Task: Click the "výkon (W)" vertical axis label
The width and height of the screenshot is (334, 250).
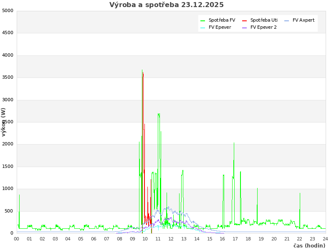Action: click(x=4, y=122)
